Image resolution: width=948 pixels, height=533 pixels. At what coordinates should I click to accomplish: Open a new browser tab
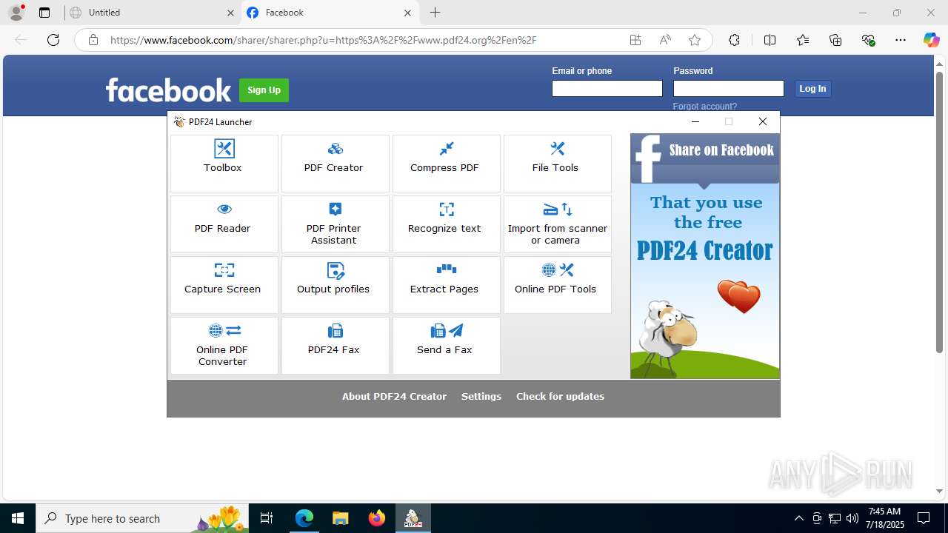tap(435, 13)
